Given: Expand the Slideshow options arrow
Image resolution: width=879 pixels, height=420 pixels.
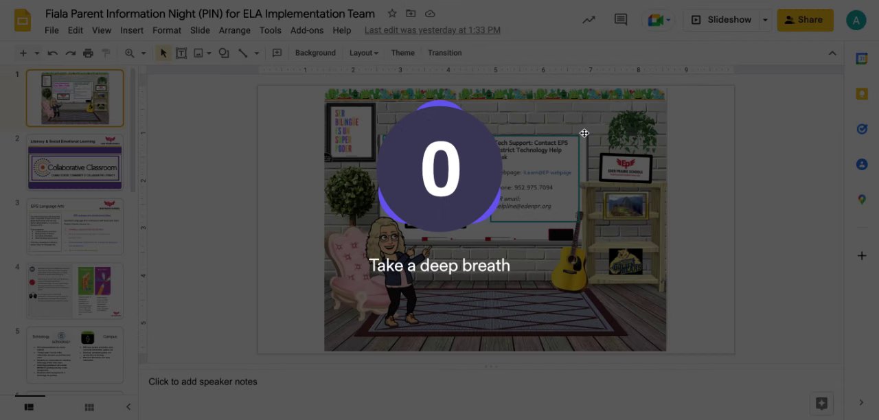Looking at the screenshot, I should 765,20.
